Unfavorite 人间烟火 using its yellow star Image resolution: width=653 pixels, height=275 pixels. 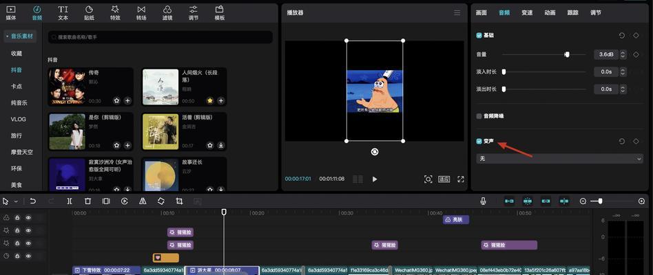[210, 100]
